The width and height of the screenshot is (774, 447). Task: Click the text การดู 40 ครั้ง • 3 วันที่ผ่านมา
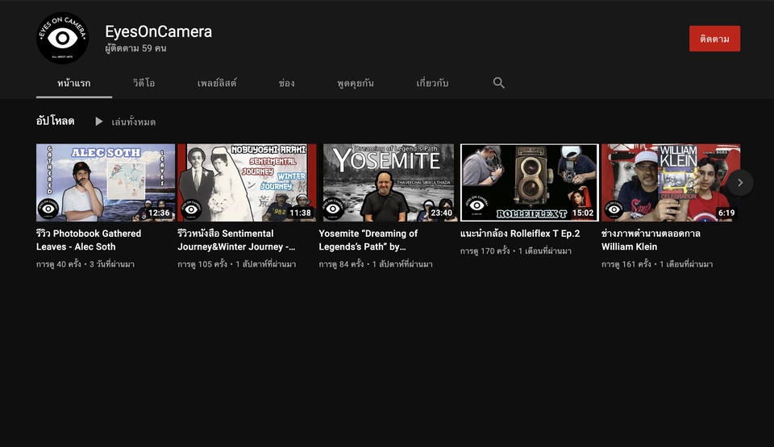(x=85, y=264)
